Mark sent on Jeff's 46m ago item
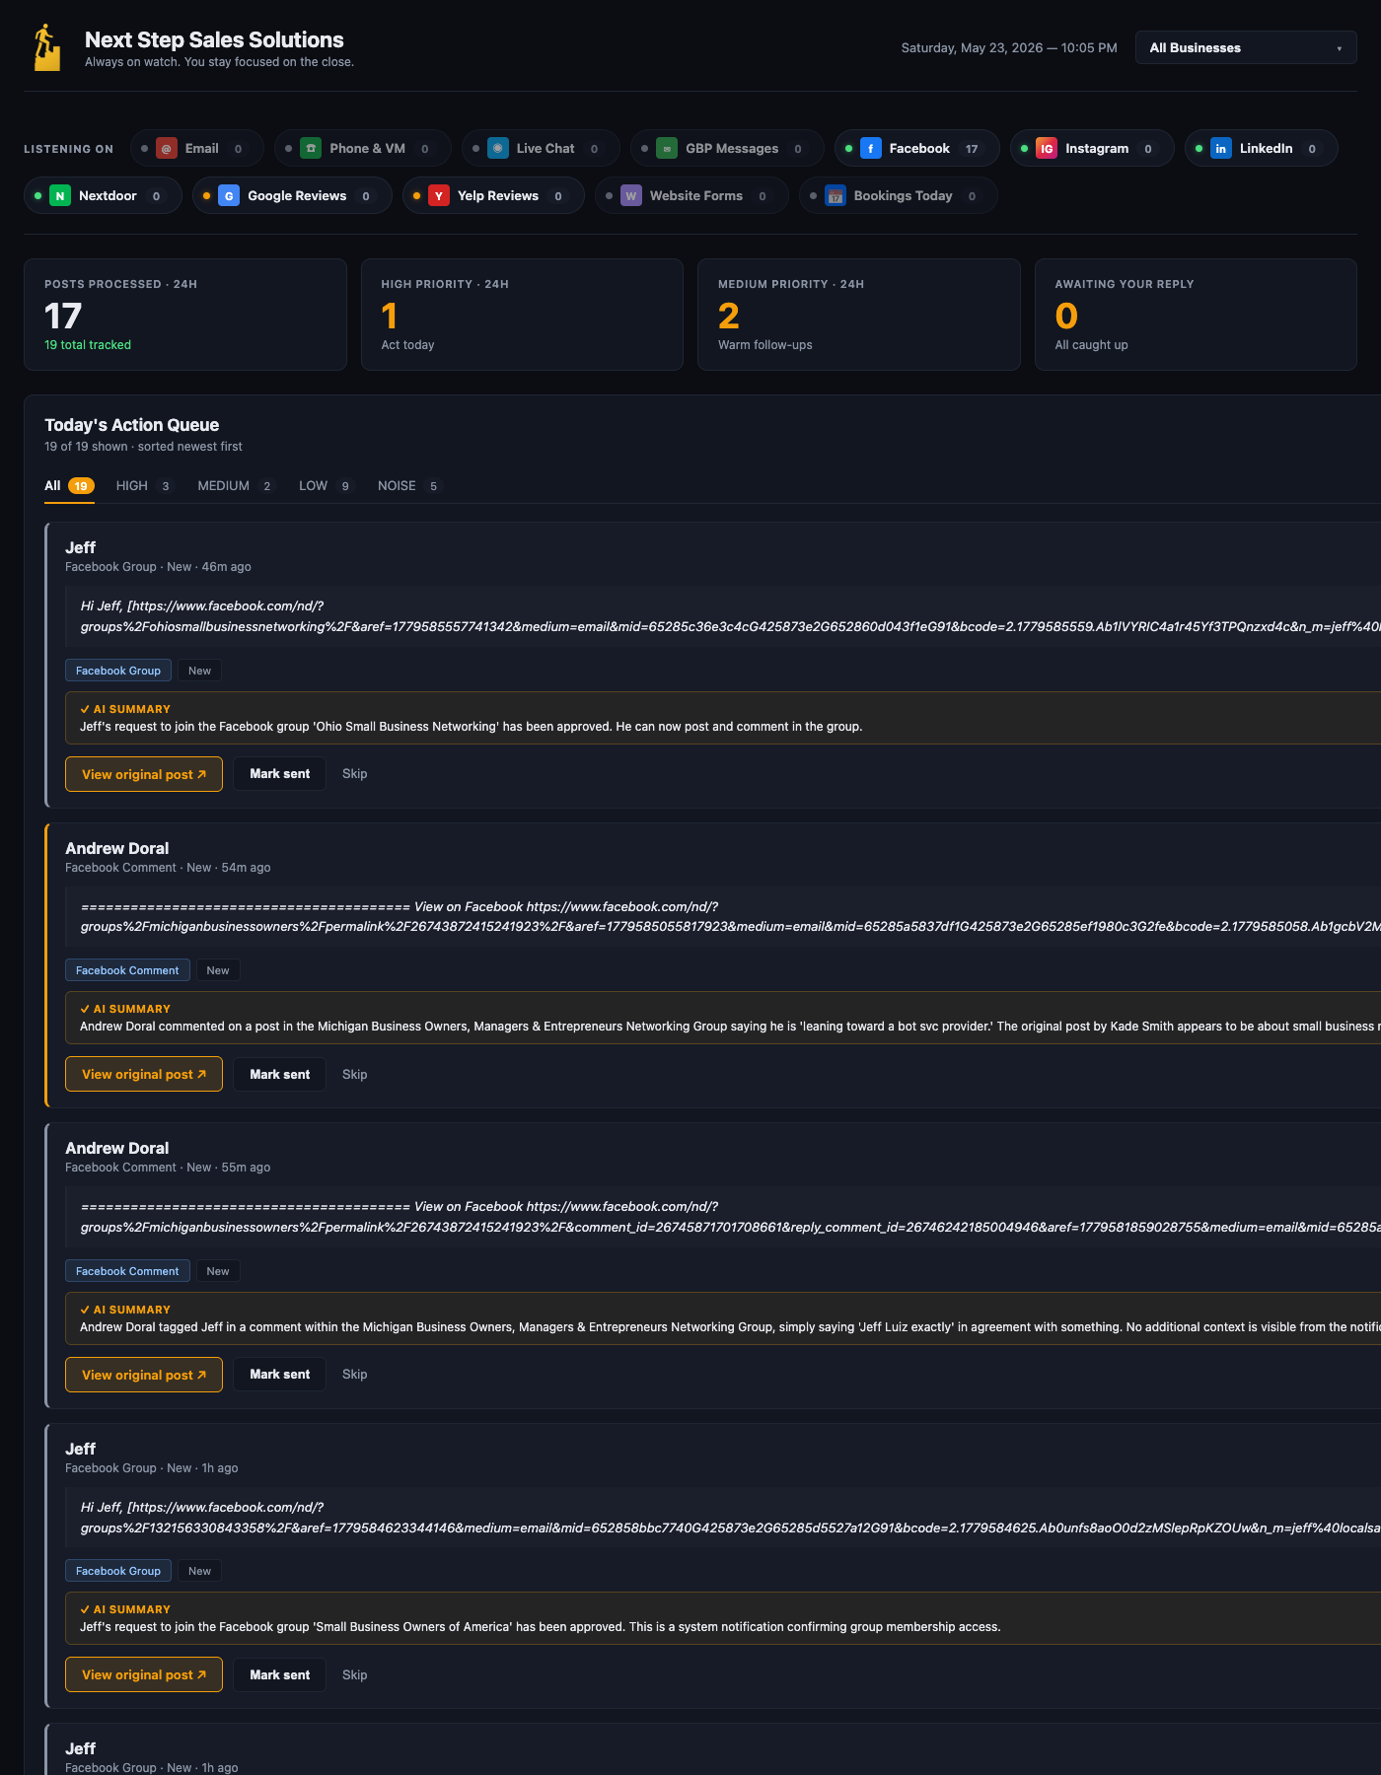1381x1775 pixels. click(x=280, y=774)
